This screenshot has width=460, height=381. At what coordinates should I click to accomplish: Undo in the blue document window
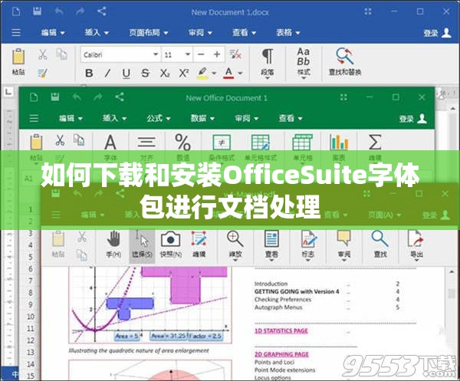click(59, 11)
